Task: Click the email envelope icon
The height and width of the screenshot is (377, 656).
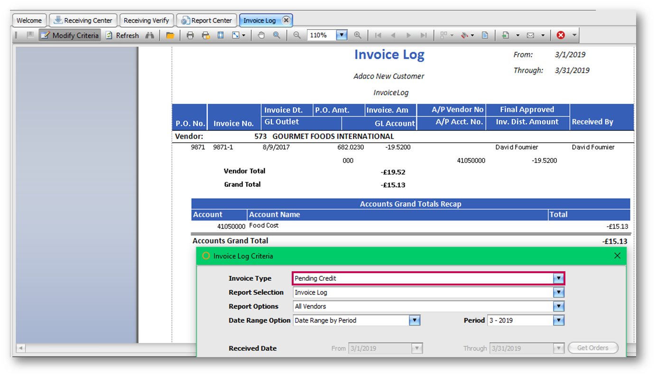Action: pyautogui.click(x=531, y=36)
